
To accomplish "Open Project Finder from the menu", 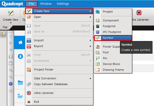I will (x=59, y=70).
